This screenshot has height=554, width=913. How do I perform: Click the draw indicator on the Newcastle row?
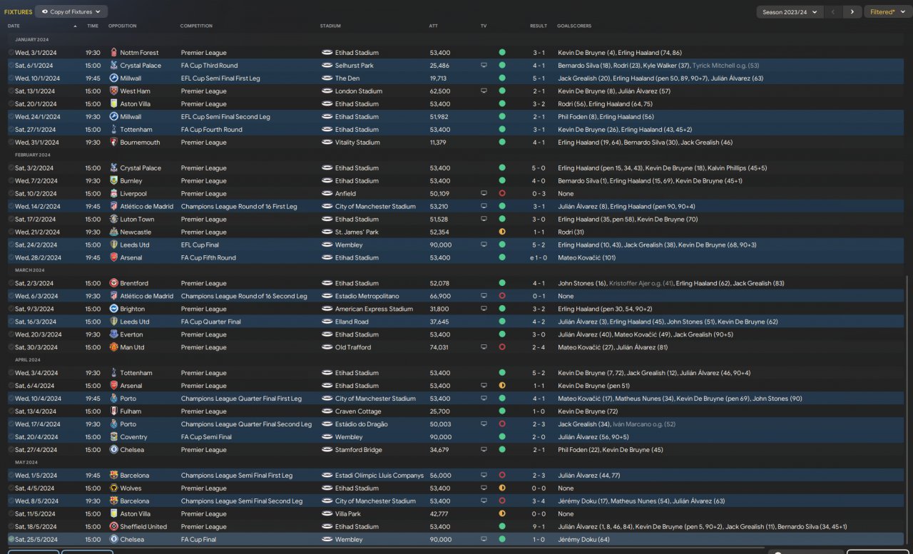pyautogui.click(x=502, y=232)
